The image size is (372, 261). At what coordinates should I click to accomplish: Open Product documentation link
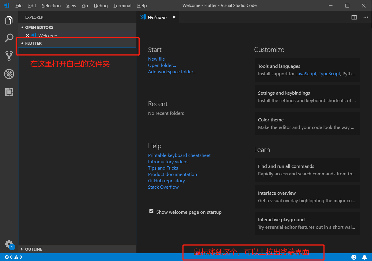click(172, 174)
